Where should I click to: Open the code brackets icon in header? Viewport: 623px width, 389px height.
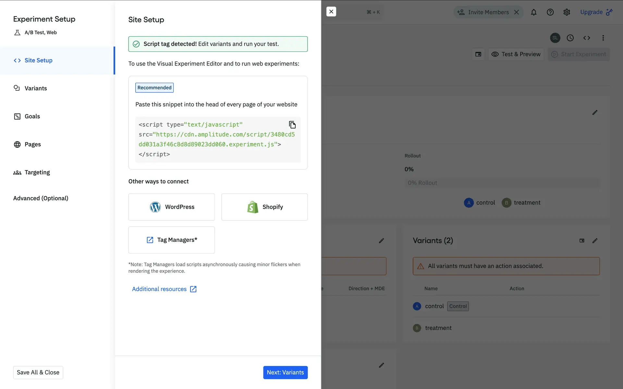point(587,38)
